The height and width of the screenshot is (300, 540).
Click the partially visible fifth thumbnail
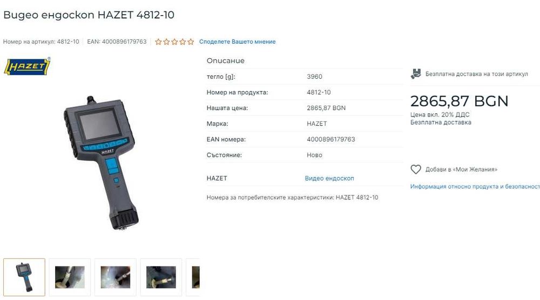[193, 277]
